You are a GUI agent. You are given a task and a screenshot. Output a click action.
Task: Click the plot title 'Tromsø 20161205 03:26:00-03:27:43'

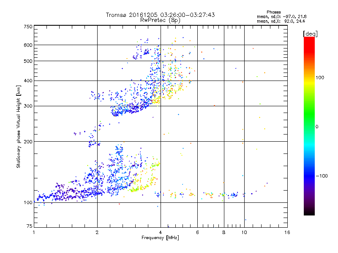(160, 15)
